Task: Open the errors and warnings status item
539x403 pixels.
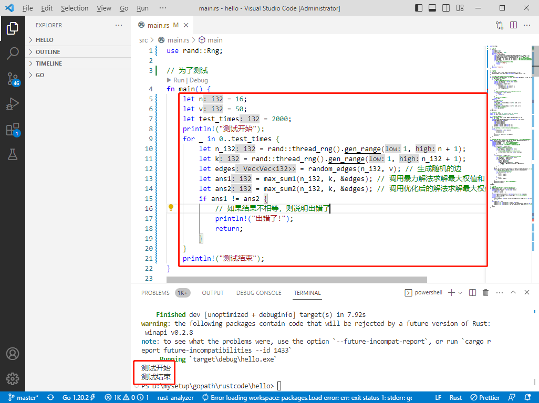Action: pyautogui.click(x=127, y=398)
